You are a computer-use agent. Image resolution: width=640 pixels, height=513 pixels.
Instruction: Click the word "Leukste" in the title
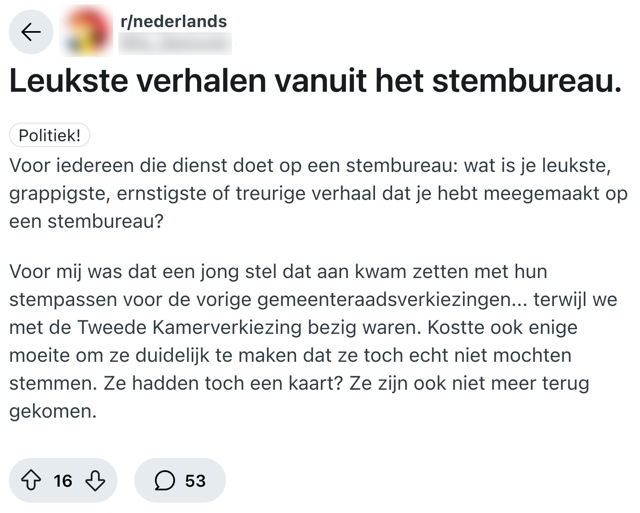[x=69, y=81]
